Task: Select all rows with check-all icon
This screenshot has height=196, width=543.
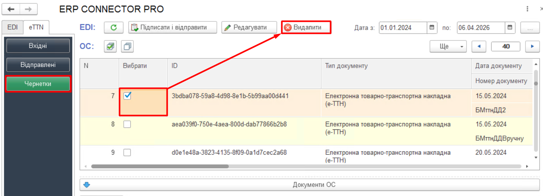Action: click(x=110, y=46)
